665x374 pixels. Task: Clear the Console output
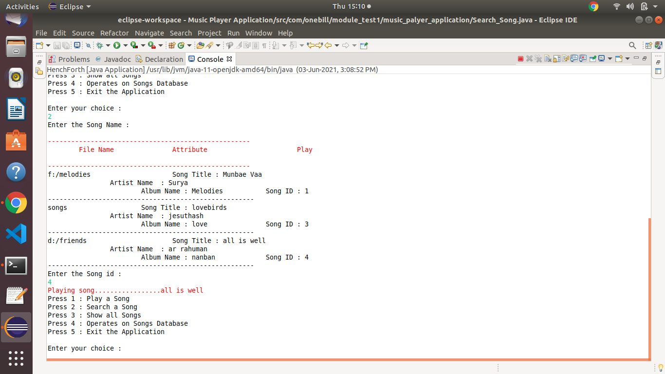coord(548,58)
